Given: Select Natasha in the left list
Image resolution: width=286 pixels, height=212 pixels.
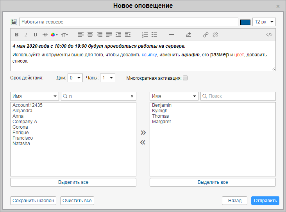Looking at the screenshot, I should click(x=21, y=144).
